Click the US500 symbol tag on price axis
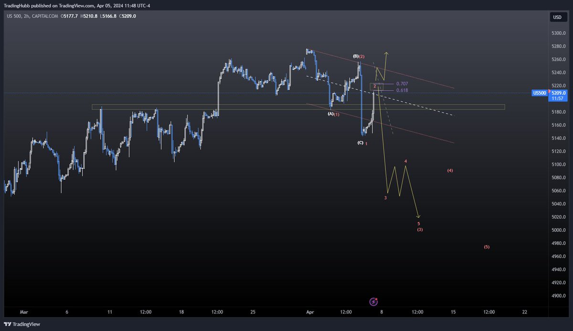The height and width of the screenshot is (331, 573). 540,93
